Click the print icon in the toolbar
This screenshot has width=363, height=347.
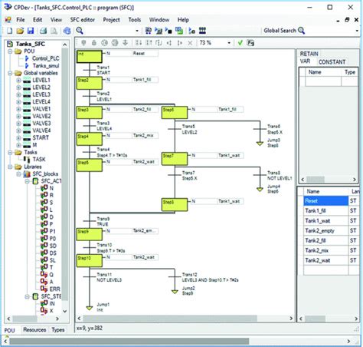[43, 31]
